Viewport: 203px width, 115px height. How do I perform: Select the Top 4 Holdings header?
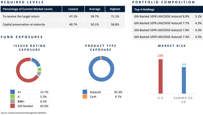pyautogui.click(x=167, y=10)
